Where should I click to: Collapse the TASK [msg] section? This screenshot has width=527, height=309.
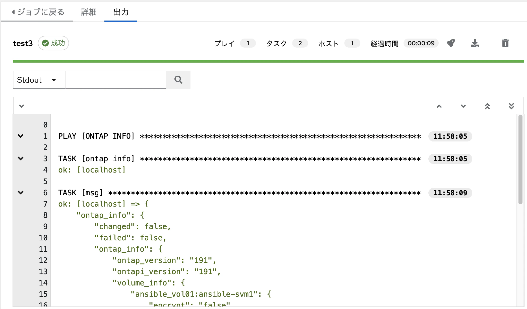coord(21,193)
